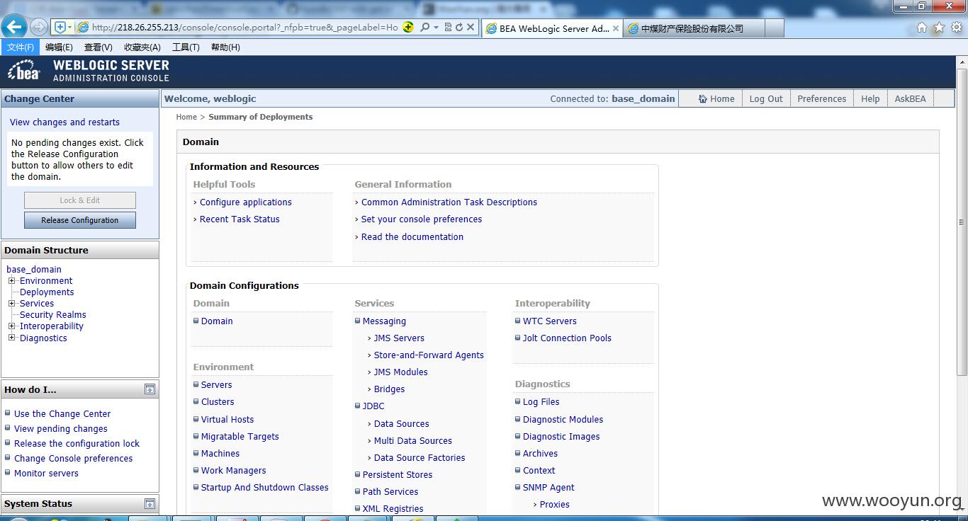Expand the Services tree node
Viewport: 968px width, 521px height.
(11, 303)
